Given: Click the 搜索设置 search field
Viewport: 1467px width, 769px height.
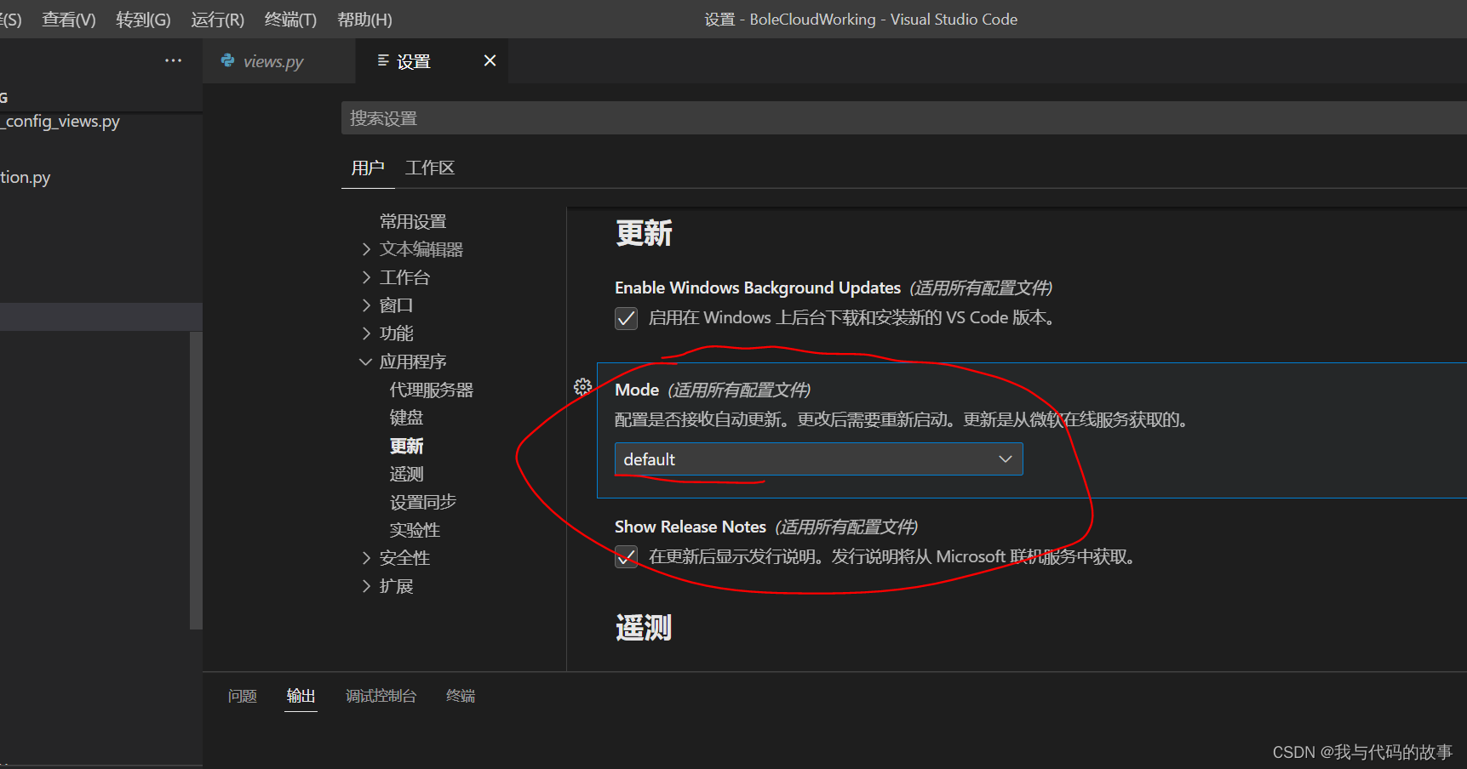Looking at the screenshot, I should pos(904,118).
